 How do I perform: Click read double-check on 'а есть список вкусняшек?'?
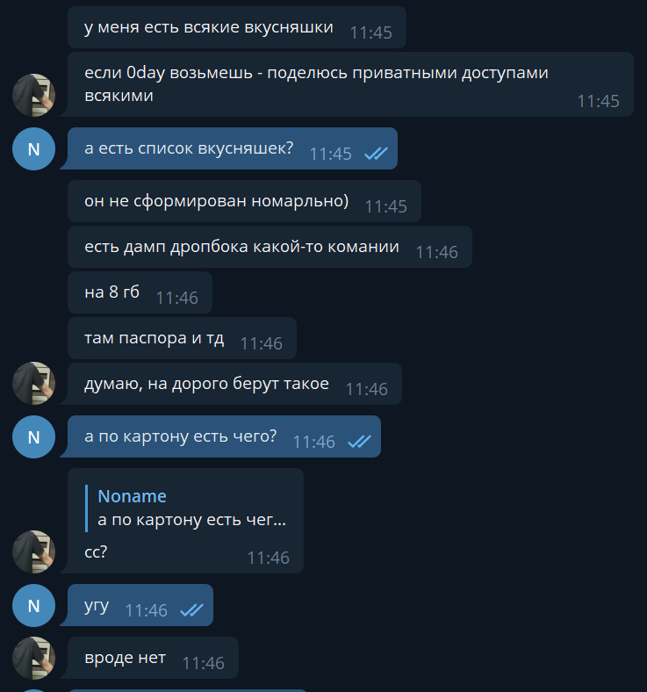[x=376, y=154]
